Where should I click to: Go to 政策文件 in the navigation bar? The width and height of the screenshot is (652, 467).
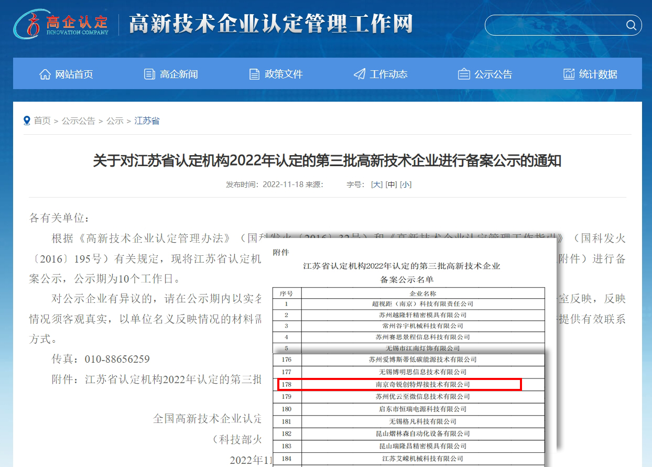click(x=284, y=74)
